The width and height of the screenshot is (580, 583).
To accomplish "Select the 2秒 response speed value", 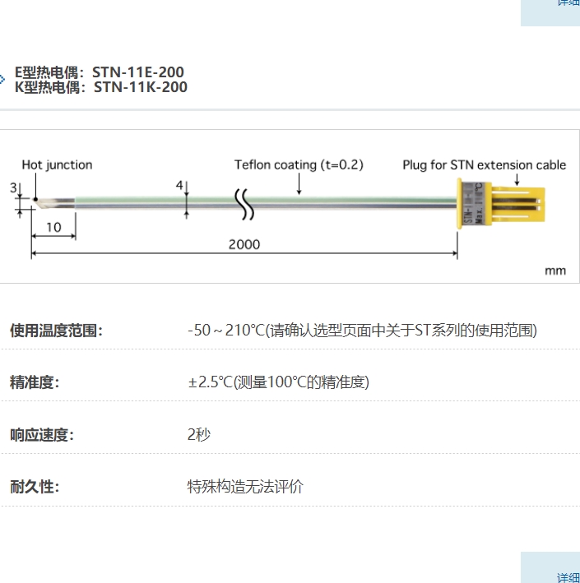I will pos(199,434).
